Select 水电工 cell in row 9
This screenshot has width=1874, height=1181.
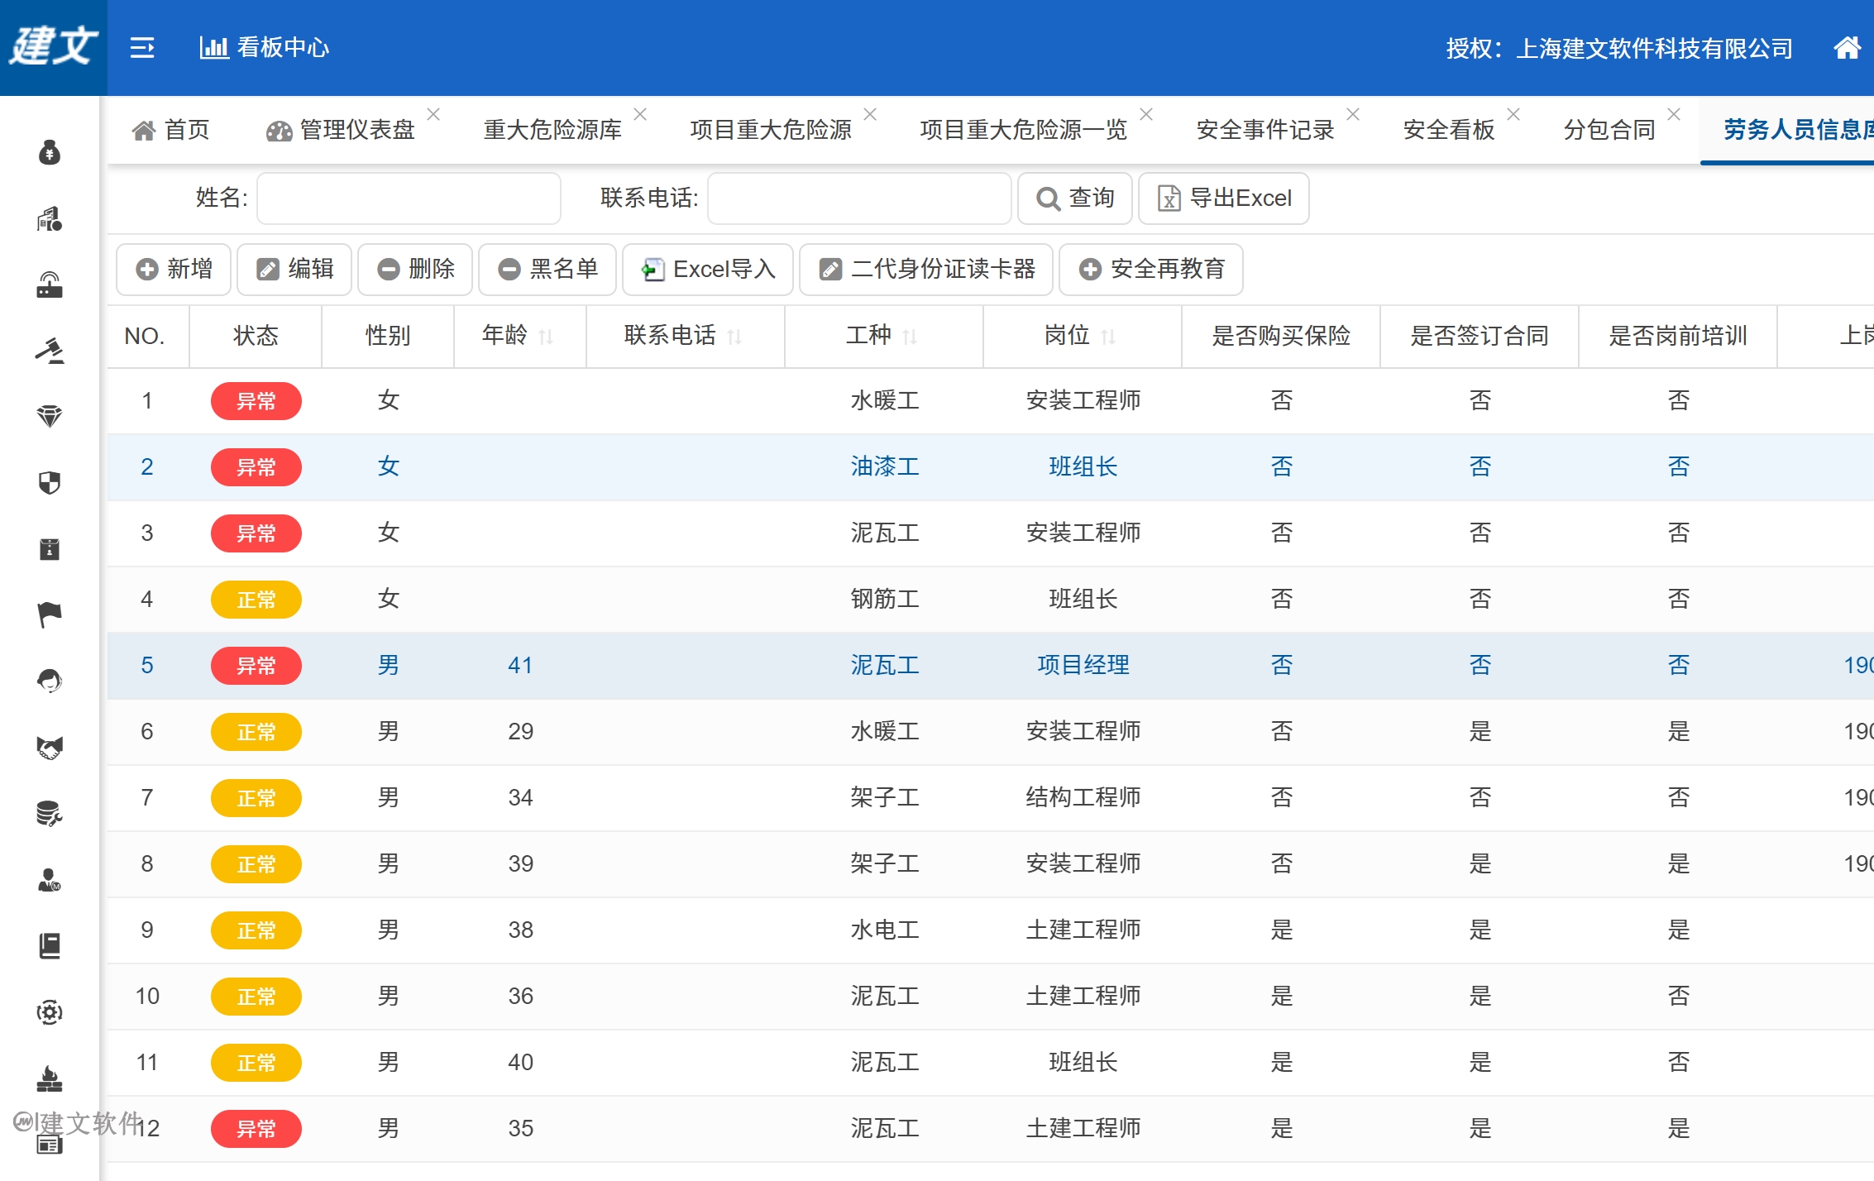(885, 930)
